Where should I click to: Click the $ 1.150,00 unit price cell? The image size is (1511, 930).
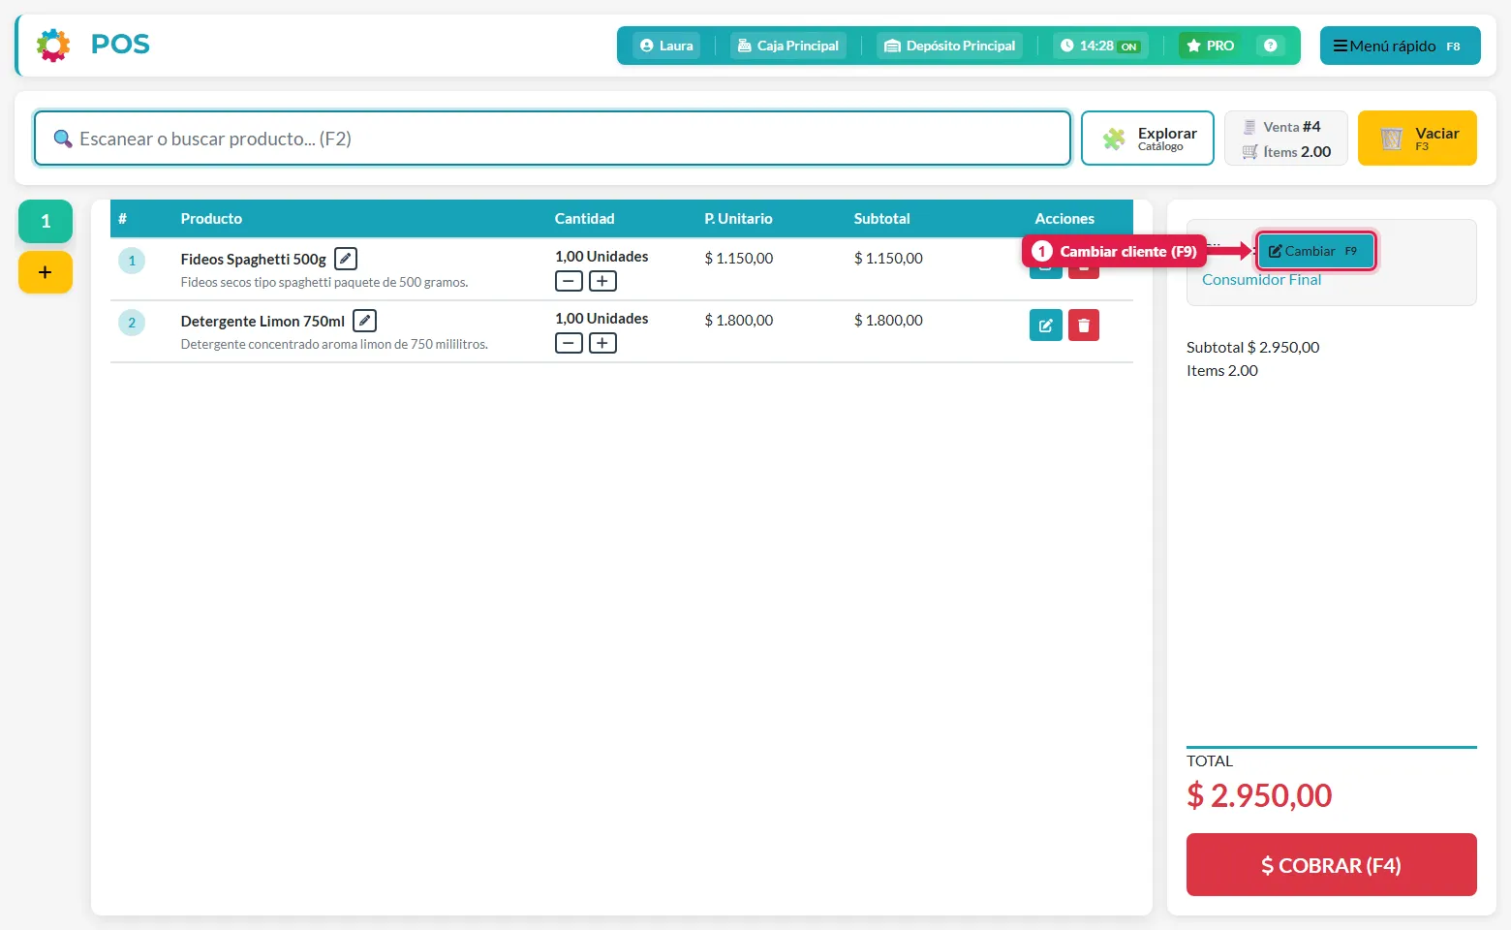[739, 258]
